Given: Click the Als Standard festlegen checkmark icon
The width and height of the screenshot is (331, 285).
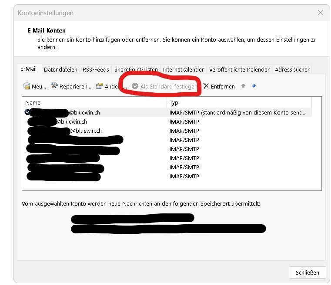Looking at the screenshot, I should (x=135, y=86).
